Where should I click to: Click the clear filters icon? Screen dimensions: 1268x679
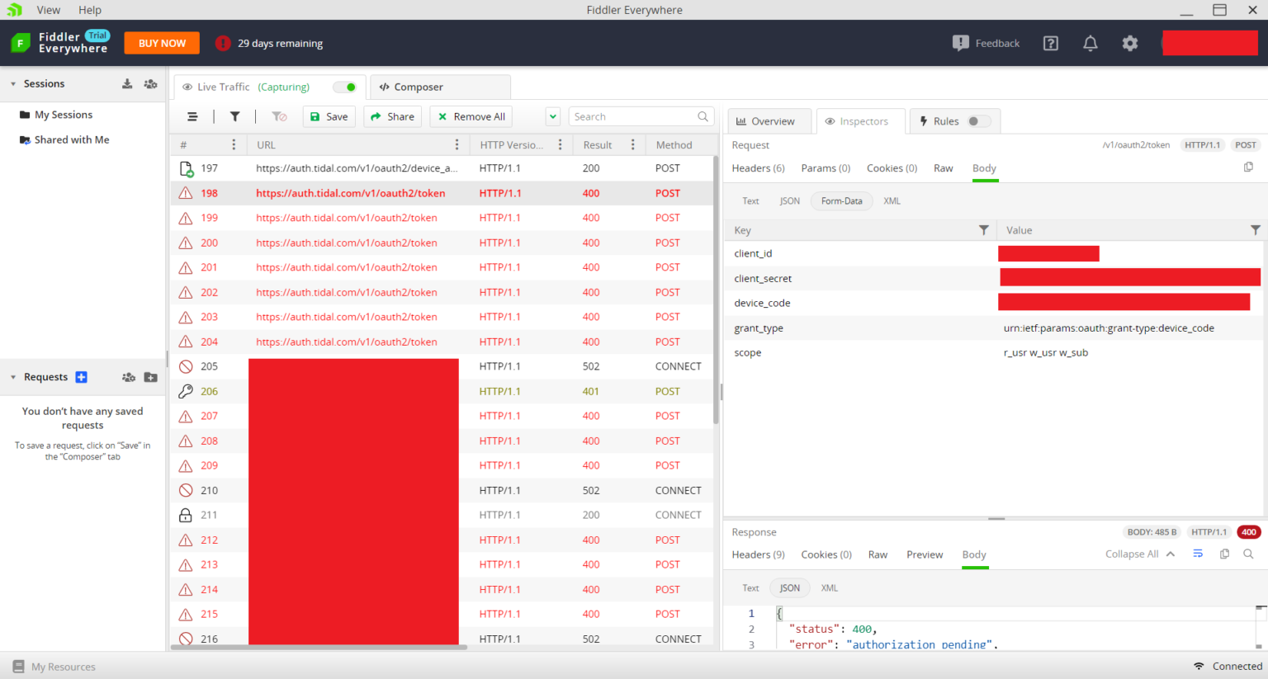click(x=279, y=117)
